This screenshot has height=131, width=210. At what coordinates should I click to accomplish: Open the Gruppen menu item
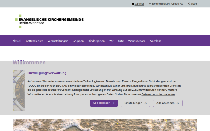(78, 41)
